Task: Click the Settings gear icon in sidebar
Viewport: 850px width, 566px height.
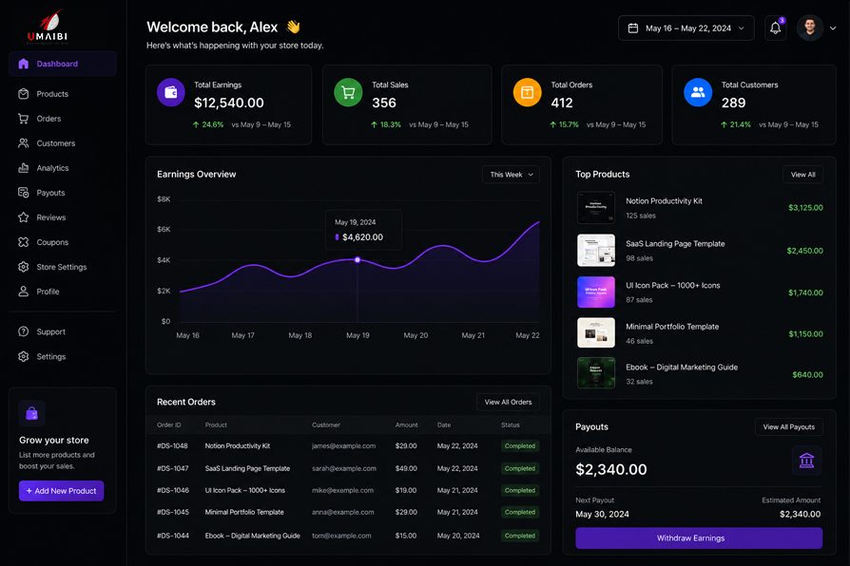Action: (24, 356)
